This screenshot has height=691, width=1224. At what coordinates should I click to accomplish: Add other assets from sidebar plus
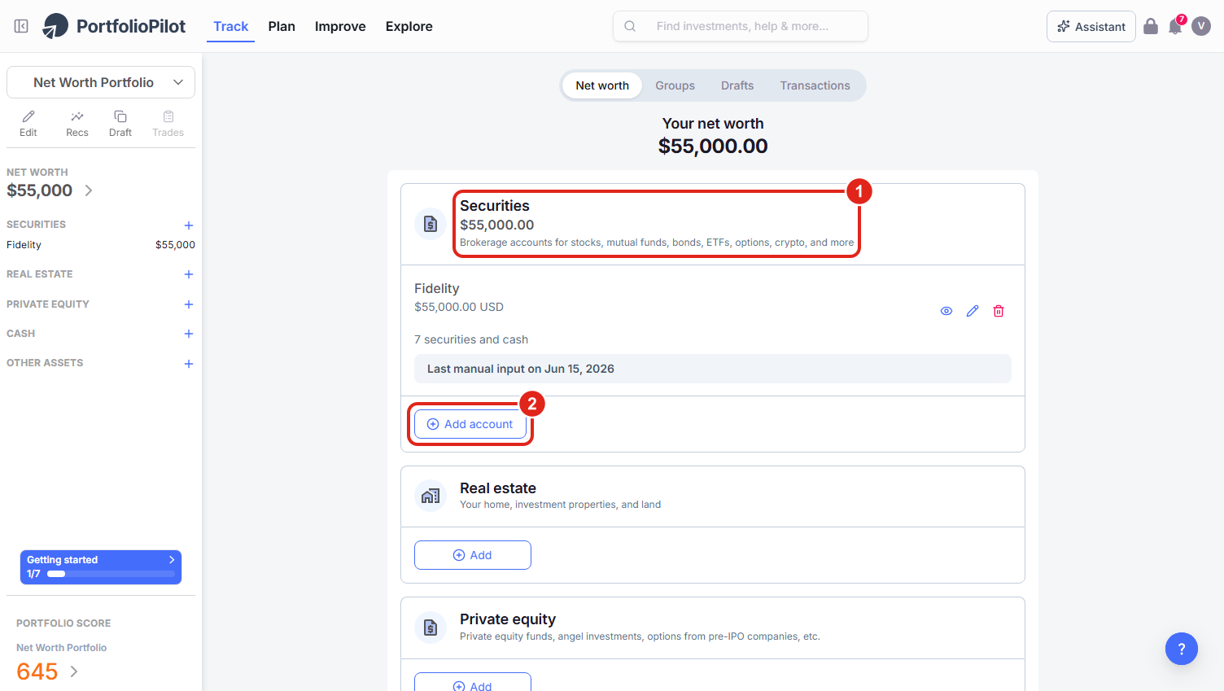pos(189,364)
